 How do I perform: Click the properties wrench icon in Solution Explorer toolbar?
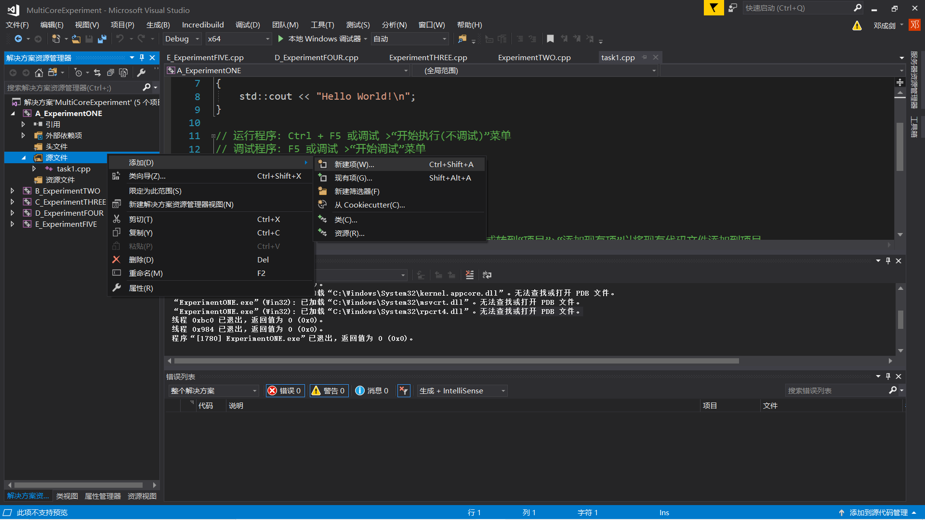click(141, 73)
